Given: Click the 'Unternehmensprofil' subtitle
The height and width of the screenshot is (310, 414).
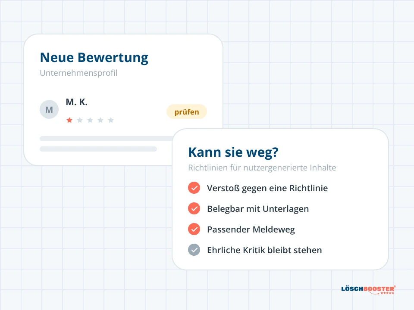Looking at the screenshot, I should click(x=78, y=73).
